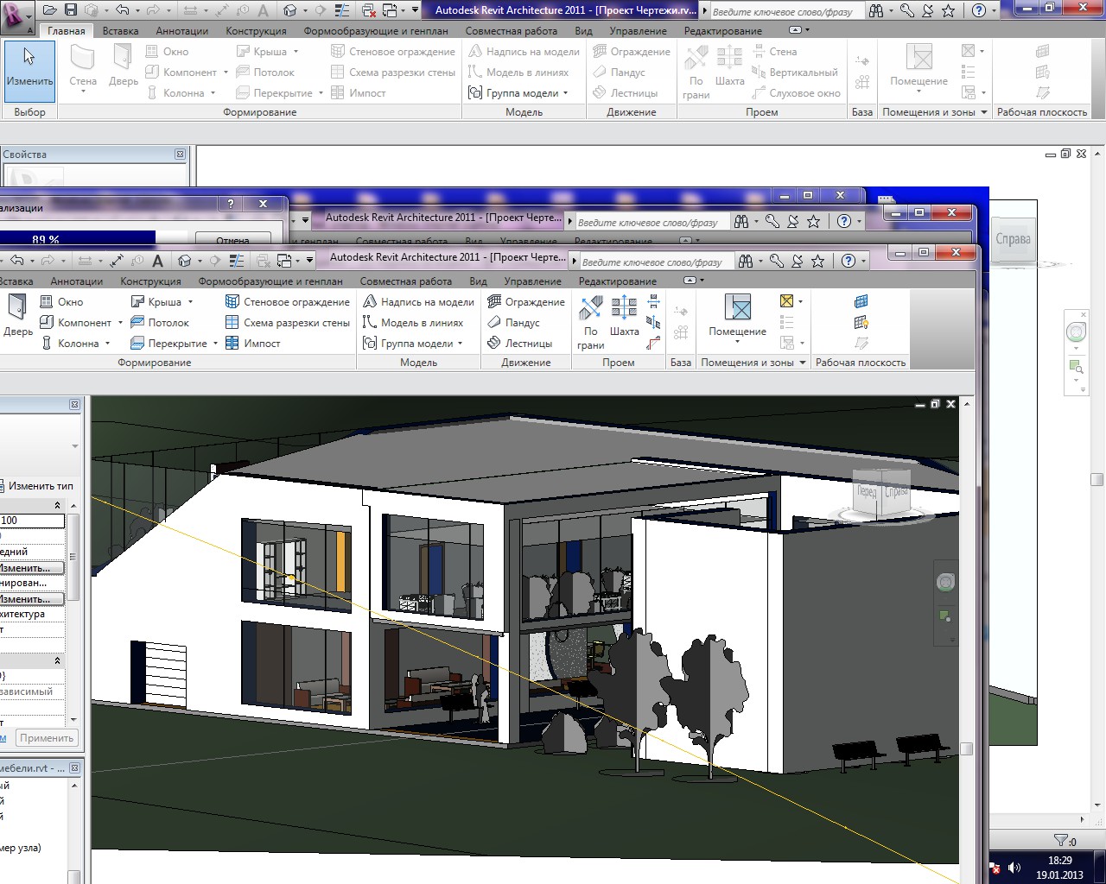Click По грани opening tool in front window
Viewport: 1106px width, 884px height.
(591, 322)
